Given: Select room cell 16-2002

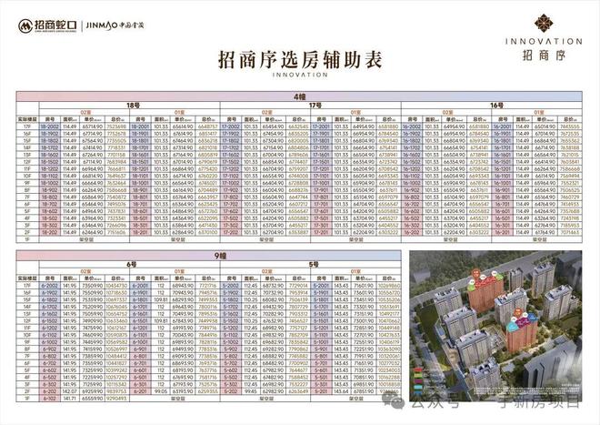Looking at the screenshot, I should pos(412,126).
